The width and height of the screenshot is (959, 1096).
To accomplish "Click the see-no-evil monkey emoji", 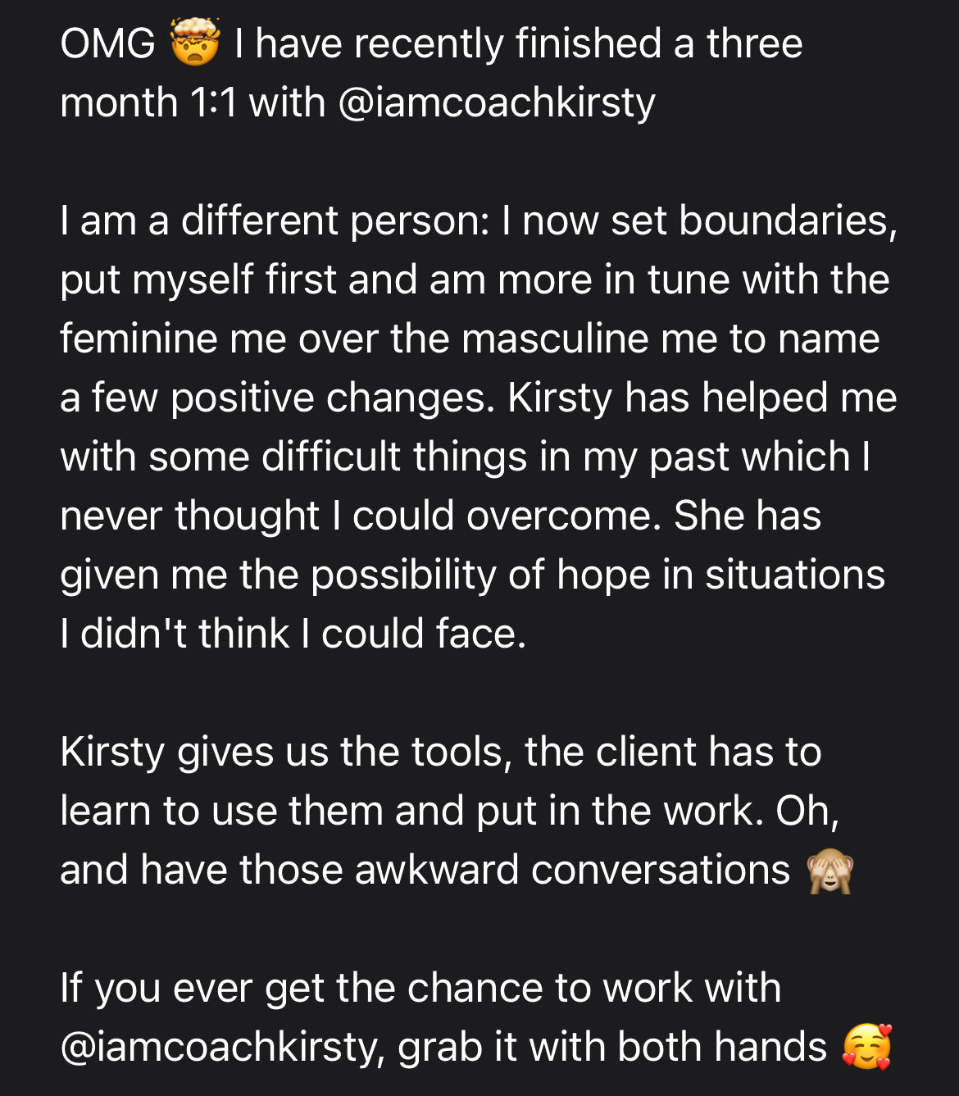I will click(x=830, y=871).
